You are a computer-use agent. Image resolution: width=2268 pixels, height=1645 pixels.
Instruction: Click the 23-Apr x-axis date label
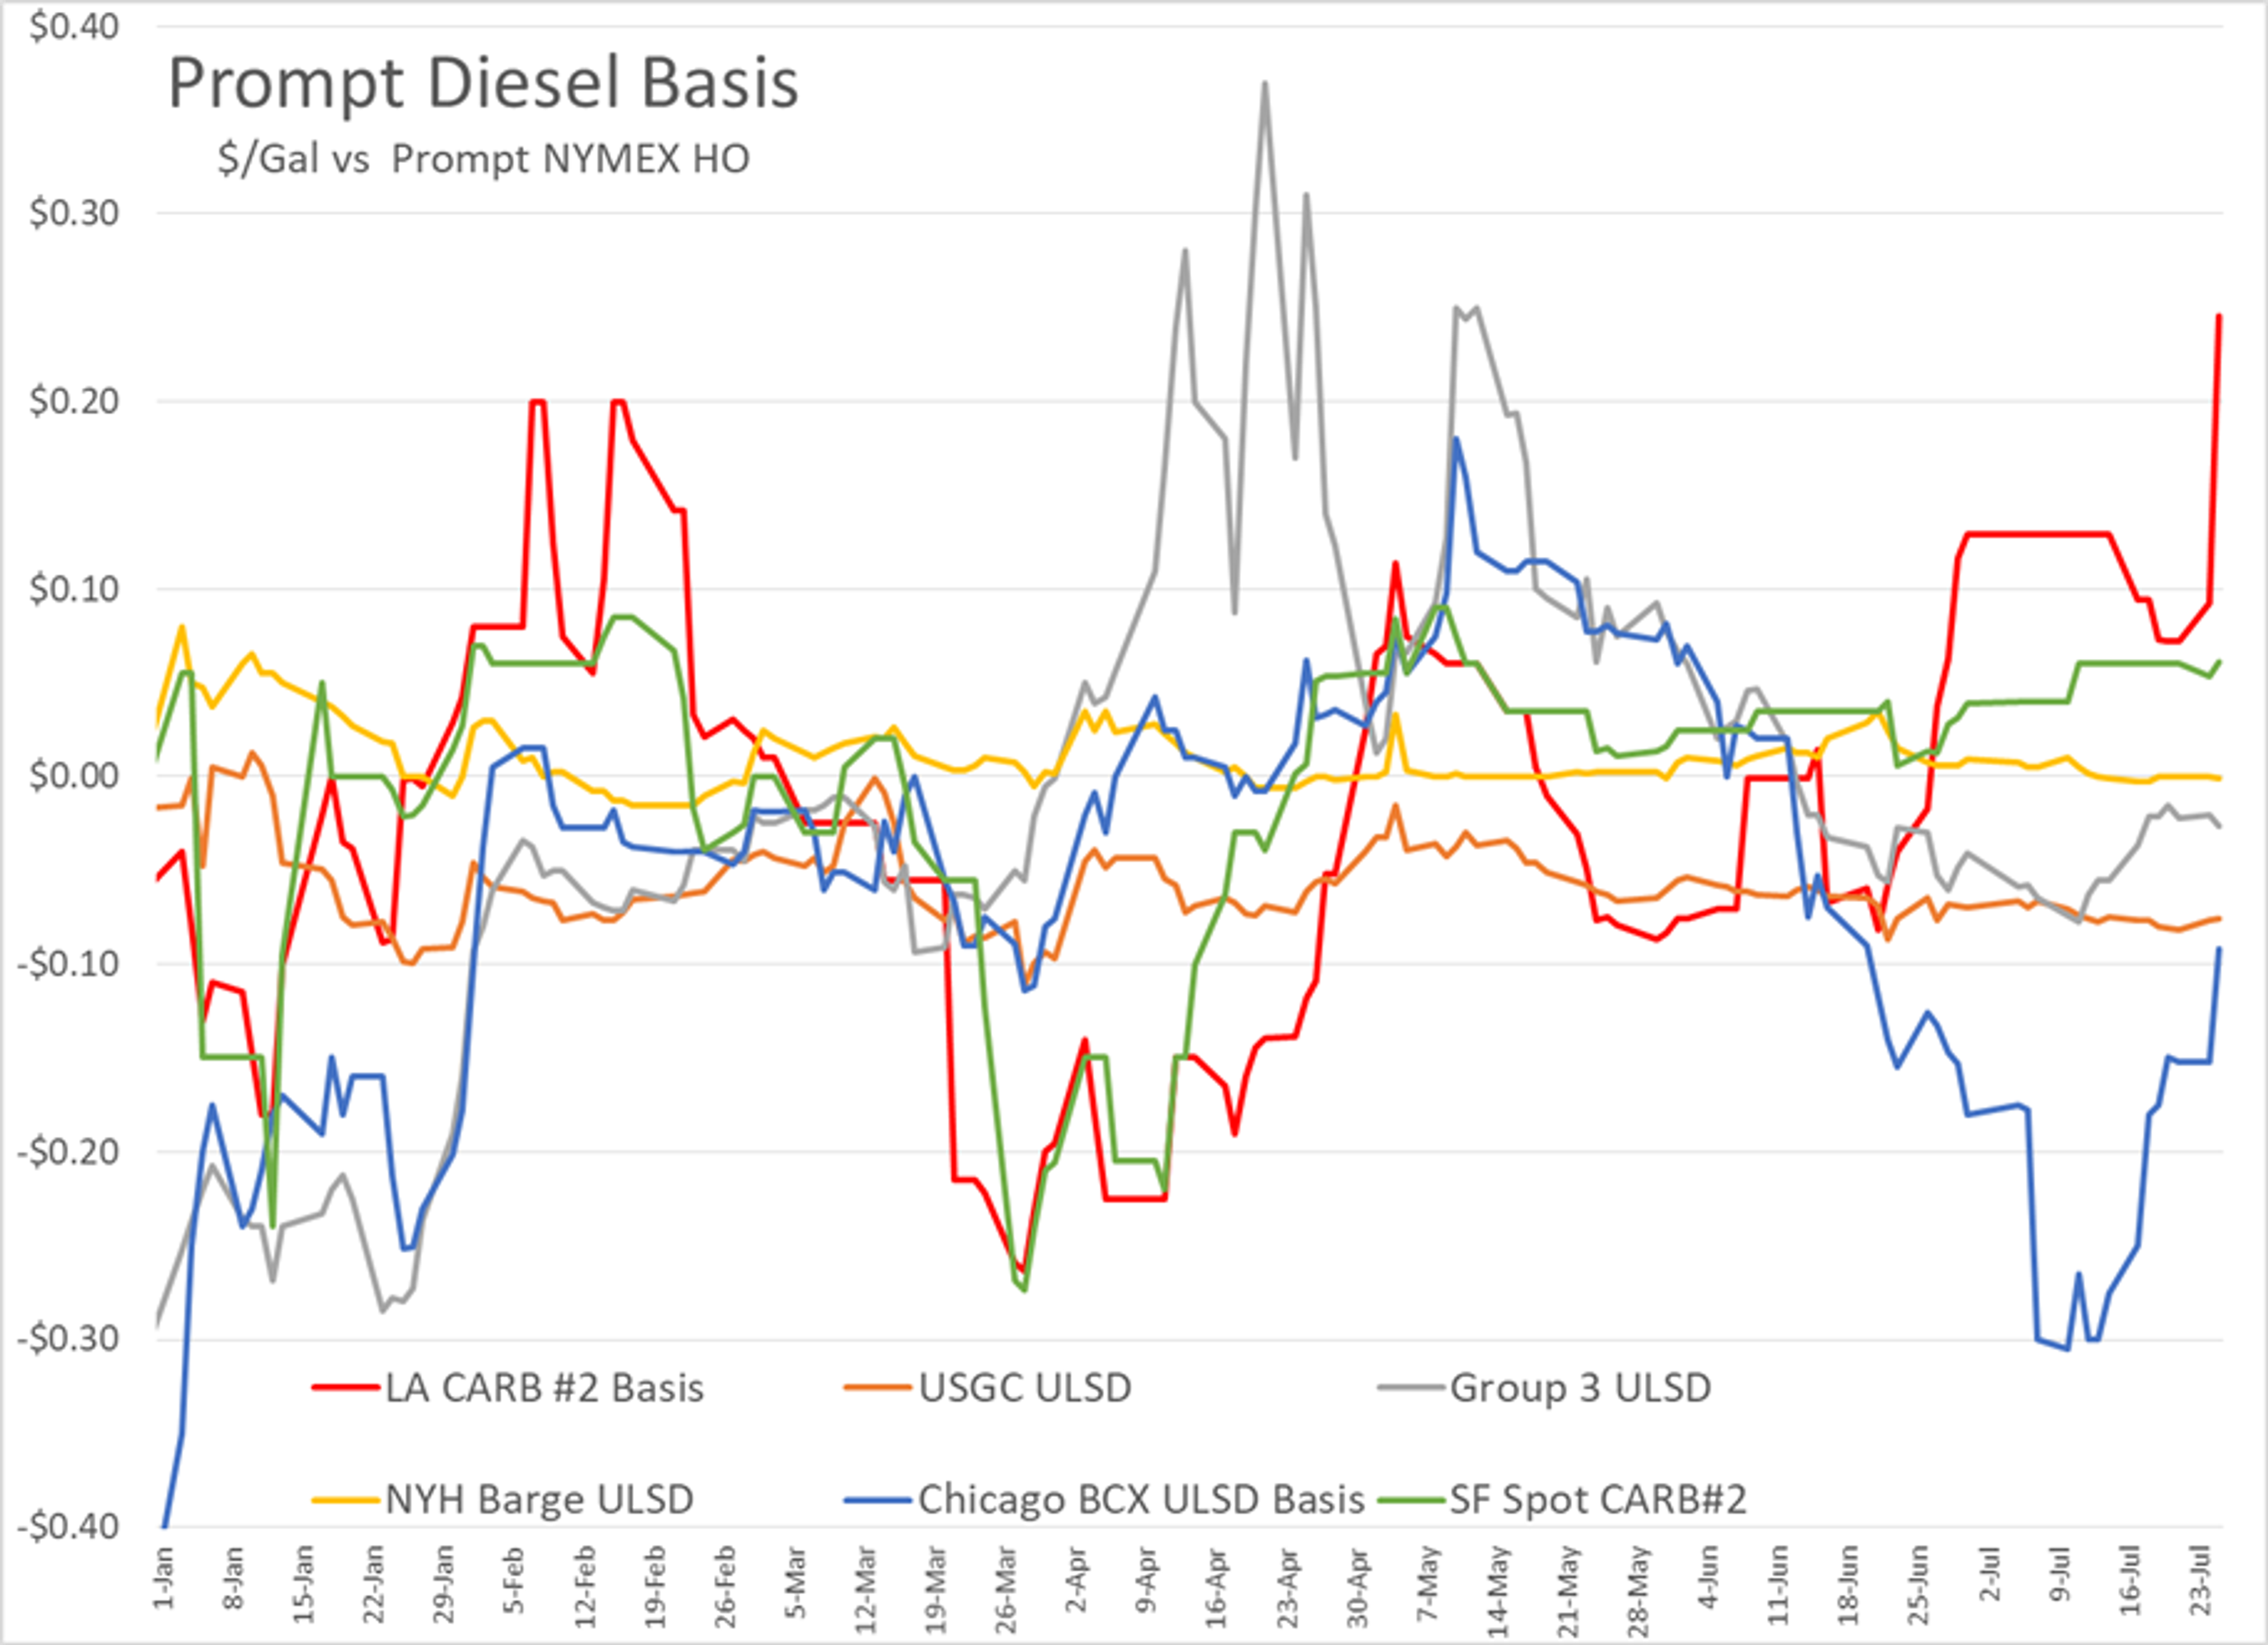click(1287, 1586)
